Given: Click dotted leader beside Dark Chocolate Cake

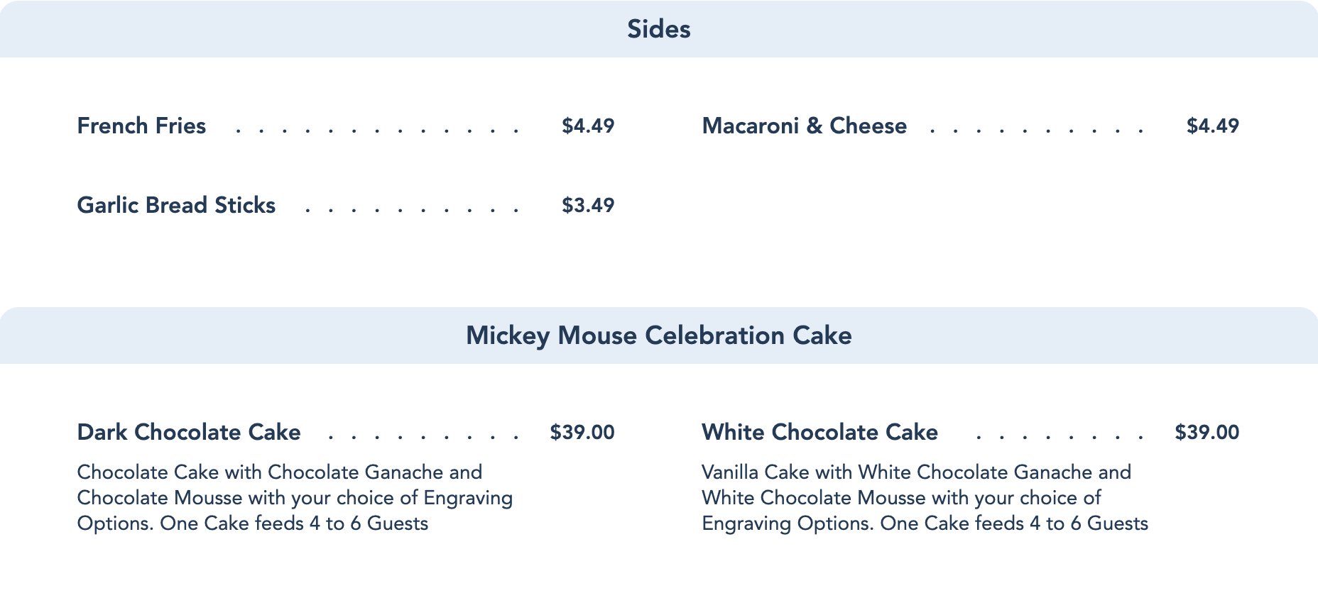Looking at the screenshot, I should pyautogui.click(x=424, y=436).
